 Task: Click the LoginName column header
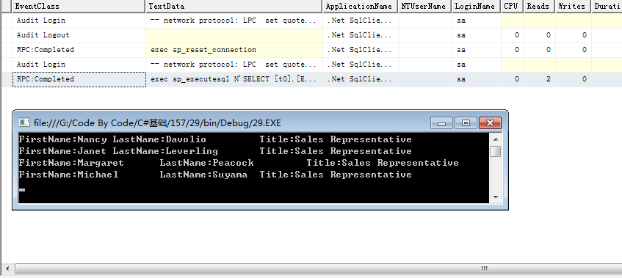click(477, 6)
